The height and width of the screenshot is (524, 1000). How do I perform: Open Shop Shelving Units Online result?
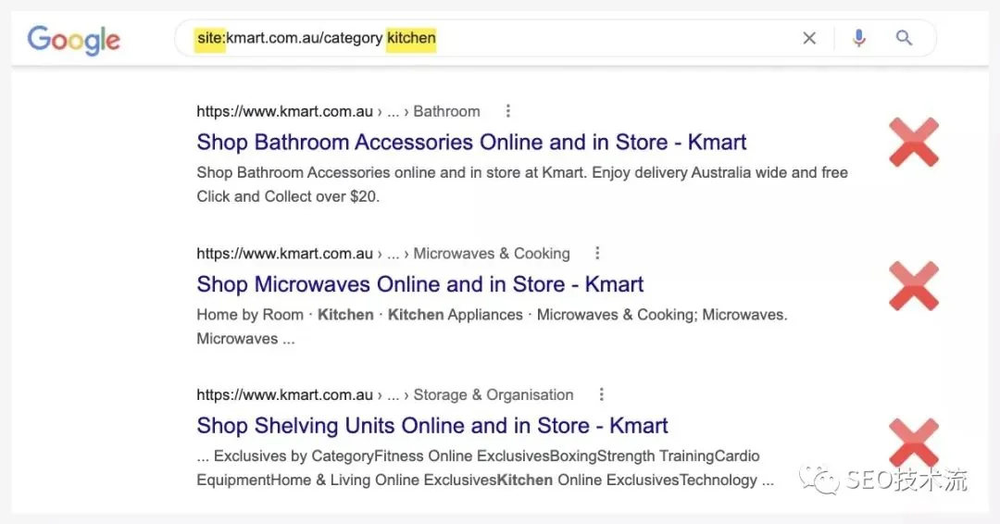432,426
